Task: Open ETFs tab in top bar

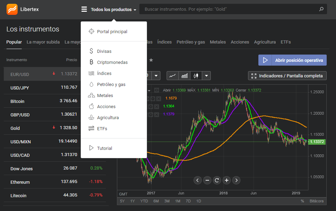Action: 286,42
